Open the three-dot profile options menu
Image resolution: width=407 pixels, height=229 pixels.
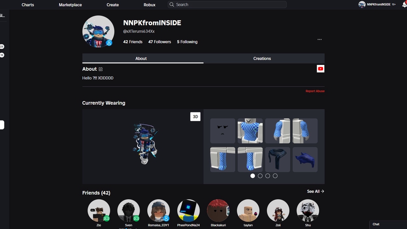(x=319, y=39)
